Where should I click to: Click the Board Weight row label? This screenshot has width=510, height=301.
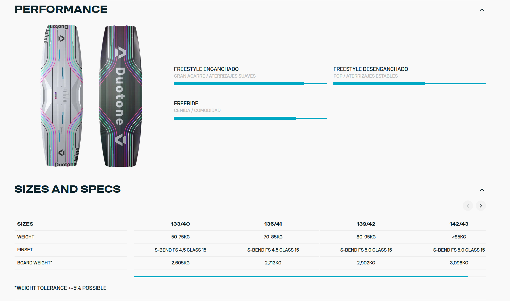35,263
